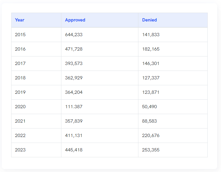Select denied value 88,583
Screen dimensions: 221x172
[x=149, y=121]
